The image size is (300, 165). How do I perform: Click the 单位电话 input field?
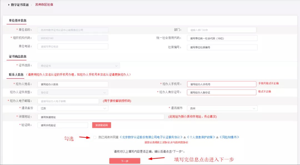73,46
